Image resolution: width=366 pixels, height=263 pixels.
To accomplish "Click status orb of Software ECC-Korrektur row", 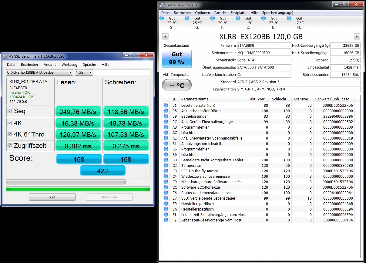I will coord(166,187).
